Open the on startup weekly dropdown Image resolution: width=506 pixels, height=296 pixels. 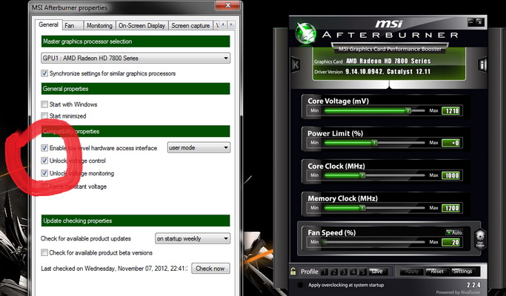coord(193,238)
